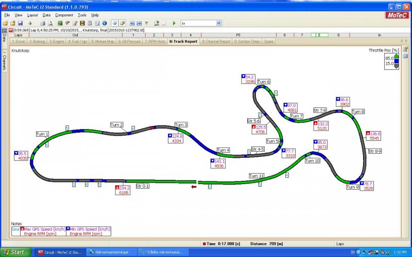This screenshot has height=257, width=412.
Task: Click the notepad with pencil details icon
Action: click(x=75, y=23)
